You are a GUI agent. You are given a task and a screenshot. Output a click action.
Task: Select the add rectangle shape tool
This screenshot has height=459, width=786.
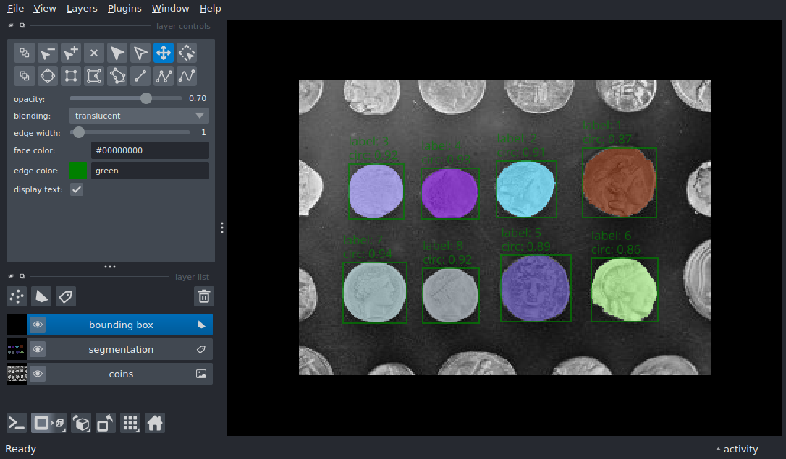click(71, 76)
